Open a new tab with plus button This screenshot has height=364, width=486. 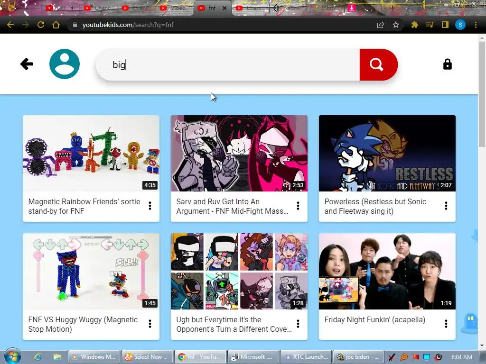tap(393, 8)
